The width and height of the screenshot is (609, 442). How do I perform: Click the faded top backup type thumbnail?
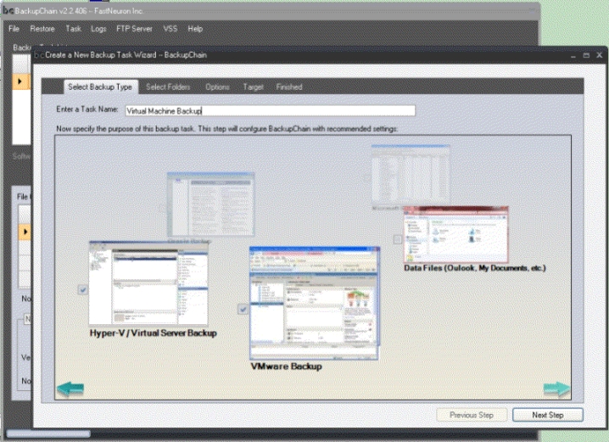pos(411,176)
